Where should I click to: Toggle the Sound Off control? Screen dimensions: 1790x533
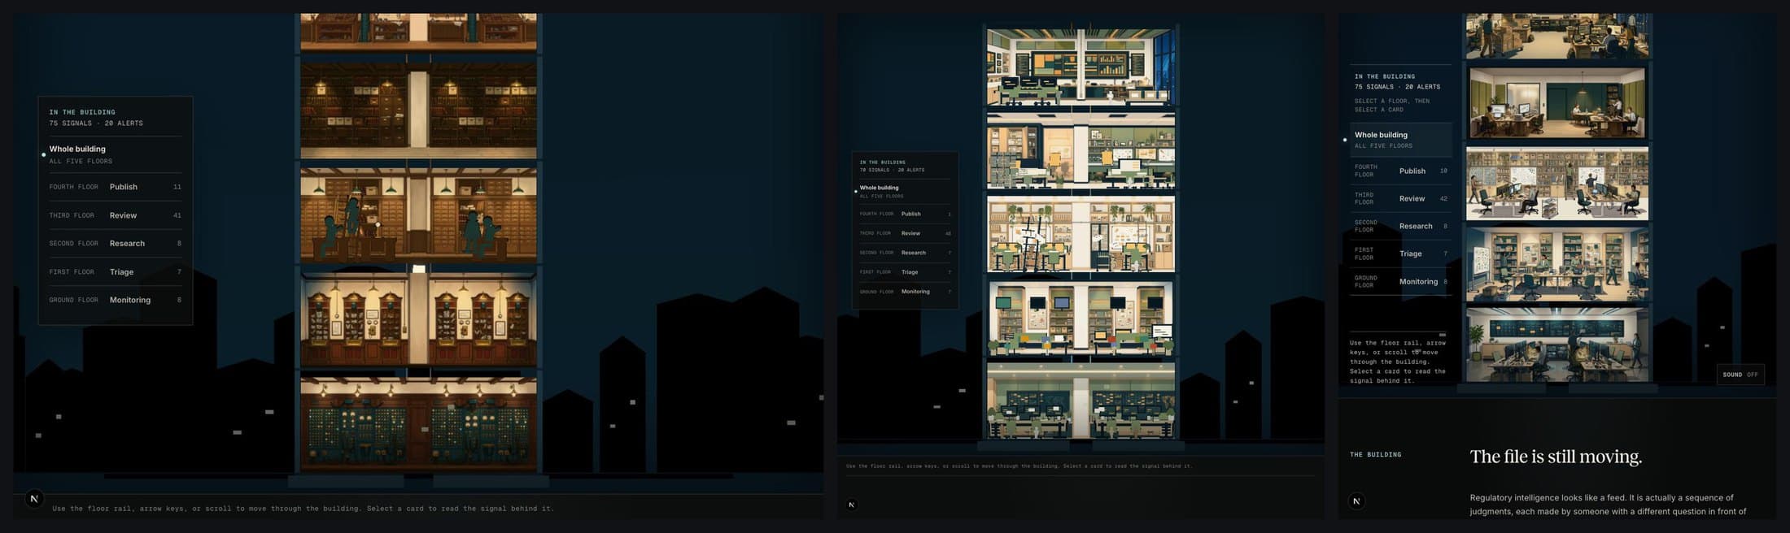[1740, 375]
